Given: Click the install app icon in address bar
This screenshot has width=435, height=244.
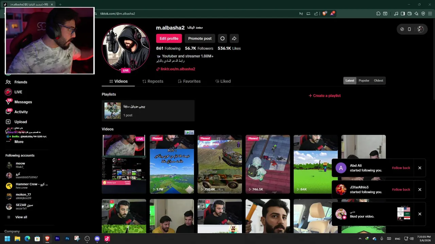Looking at the screenshot, I should click(x=308, y=14).
